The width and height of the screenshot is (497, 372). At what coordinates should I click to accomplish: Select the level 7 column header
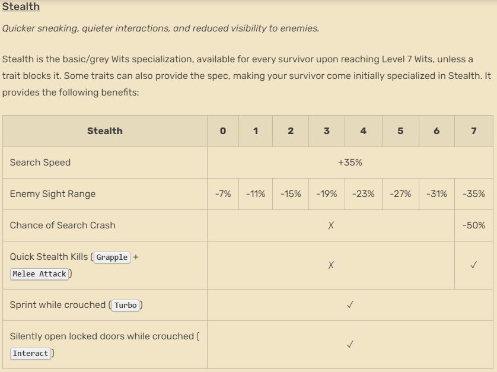pyautogui.click(x=473, y=131)
